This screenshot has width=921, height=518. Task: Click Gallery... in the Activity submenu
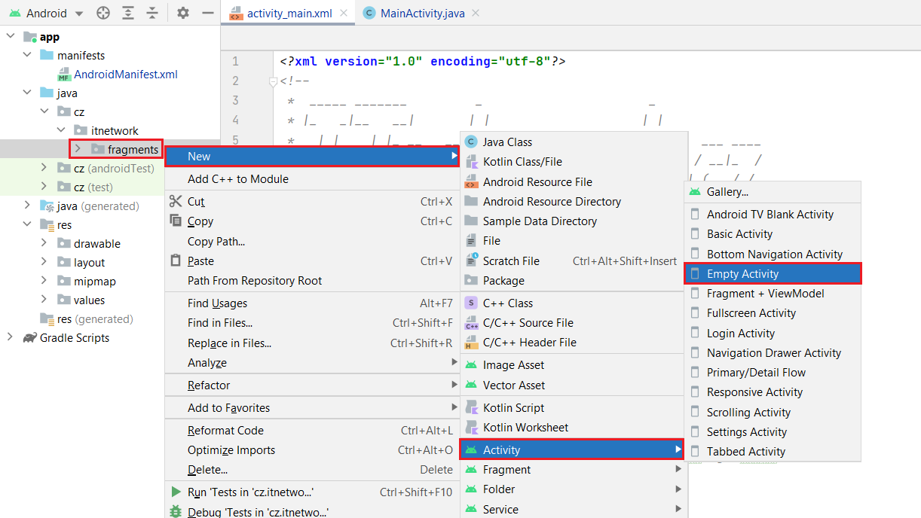[x=727, y=192]
